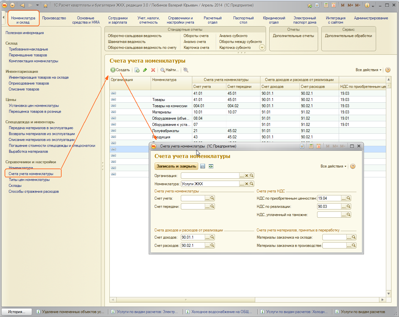
Task: Select the Материалы row in table
Action: pos(248,112)
